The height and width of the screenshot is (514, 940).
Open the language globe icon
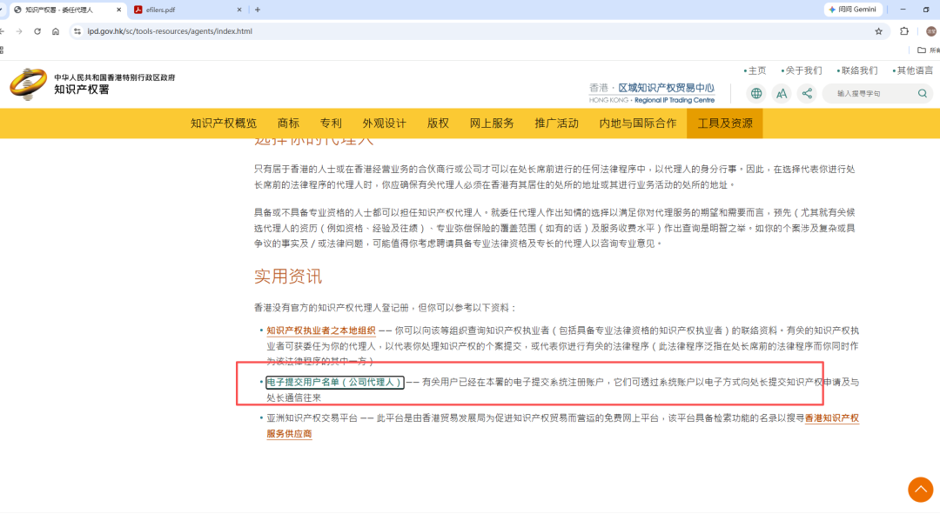pyautogui.click(x=756, y=93)
